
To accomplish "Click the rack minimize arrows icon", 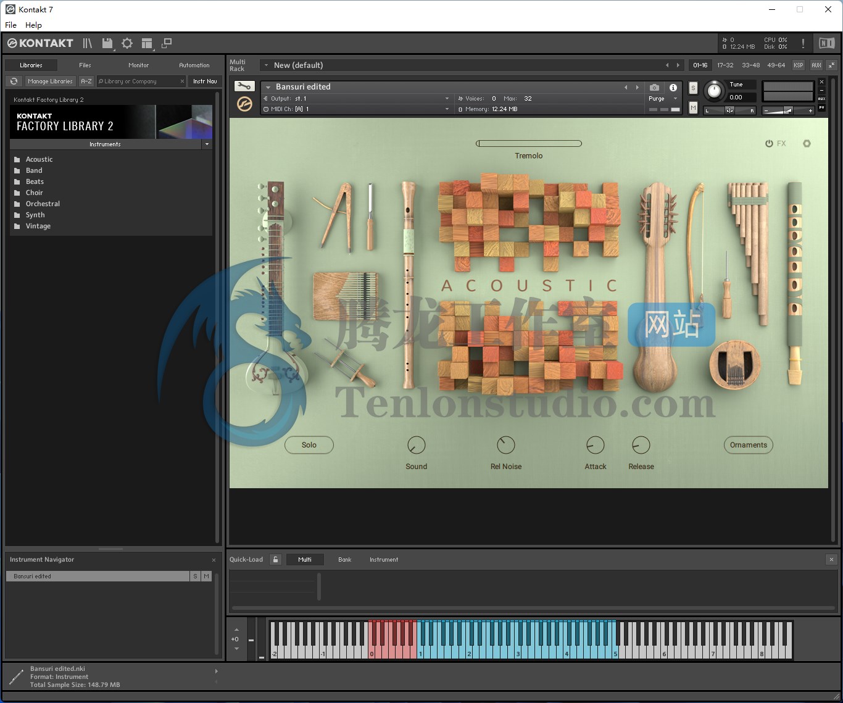I will [831, 65].
